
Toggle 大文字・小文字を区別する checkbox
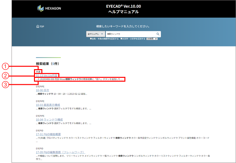coord(121,39)
